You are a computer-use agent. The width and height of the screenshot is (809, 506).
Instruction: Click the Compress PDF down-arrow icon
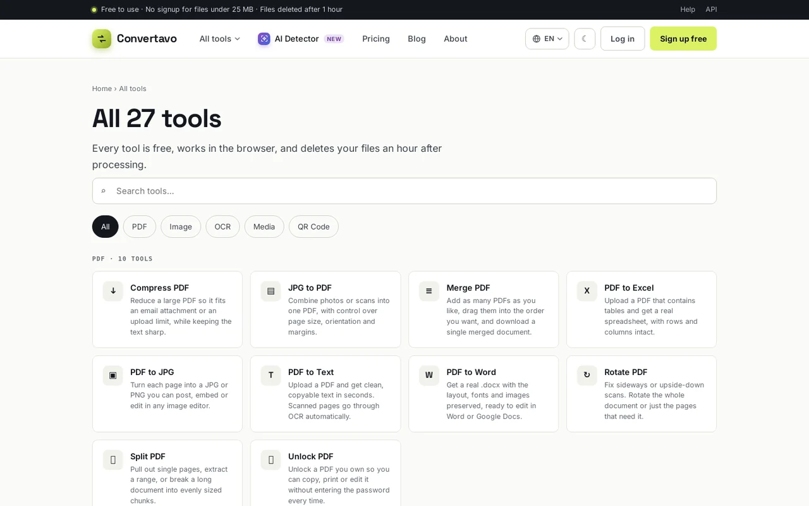coord(113,291)
